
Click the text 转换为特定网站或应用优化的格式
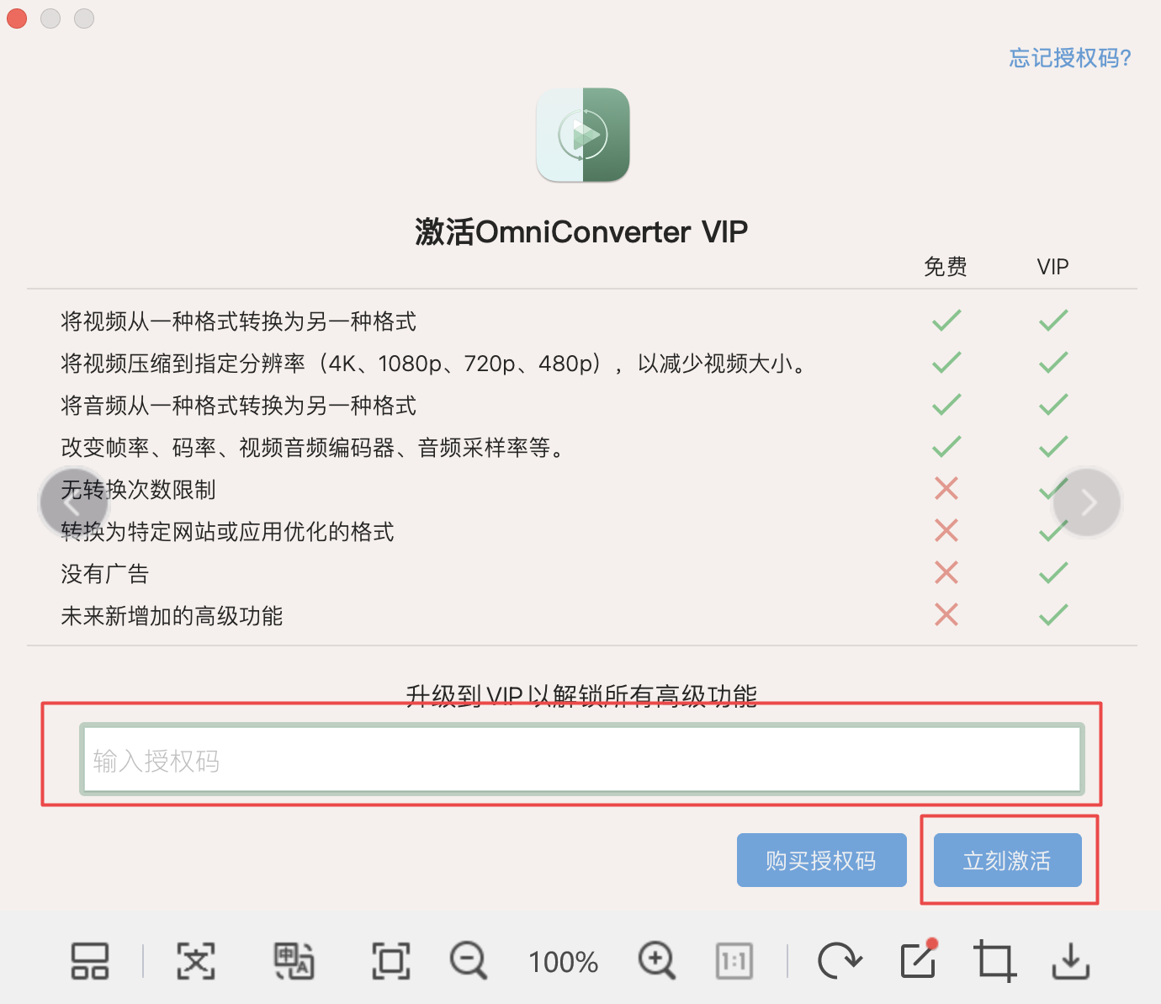227,531
